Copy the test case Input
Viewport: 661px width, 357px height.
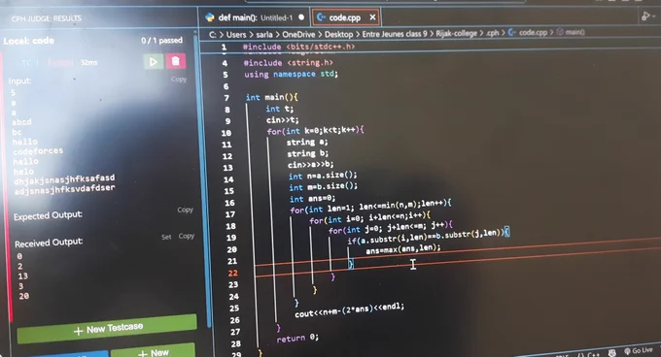[x=179, y=79]
